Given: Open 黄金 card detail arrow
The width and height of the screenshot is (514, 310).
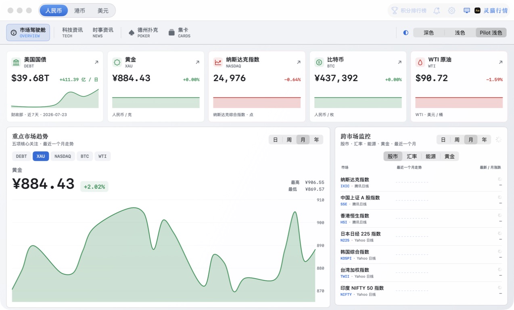Looking at the screenshot, I should click(197, 62).
